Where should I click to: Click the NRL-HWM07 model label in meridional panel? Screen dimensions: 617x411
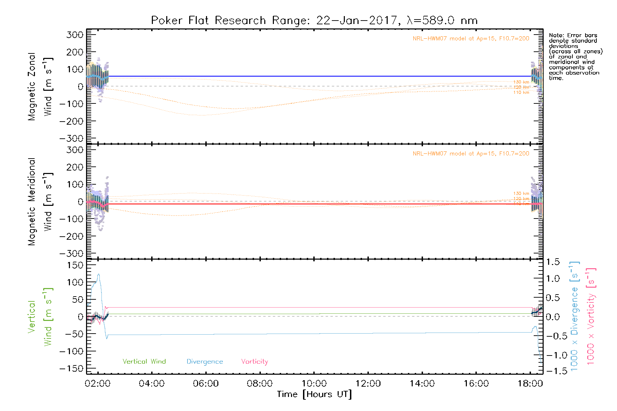(x=471, y=153)
